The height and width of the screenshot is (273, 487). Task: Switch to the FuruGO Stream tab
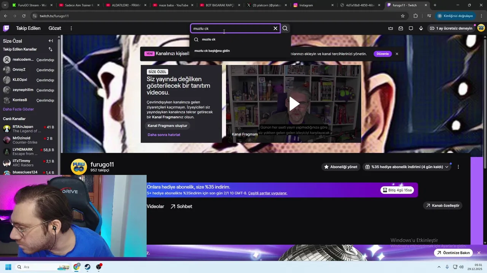pos(33,5)
